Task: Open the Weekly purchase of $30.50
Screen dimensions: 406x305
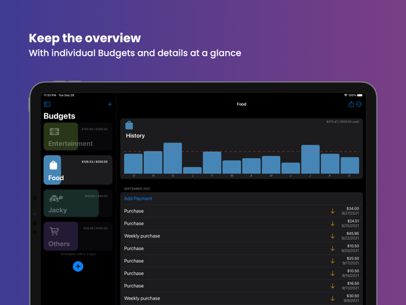Action: (242, 298)
